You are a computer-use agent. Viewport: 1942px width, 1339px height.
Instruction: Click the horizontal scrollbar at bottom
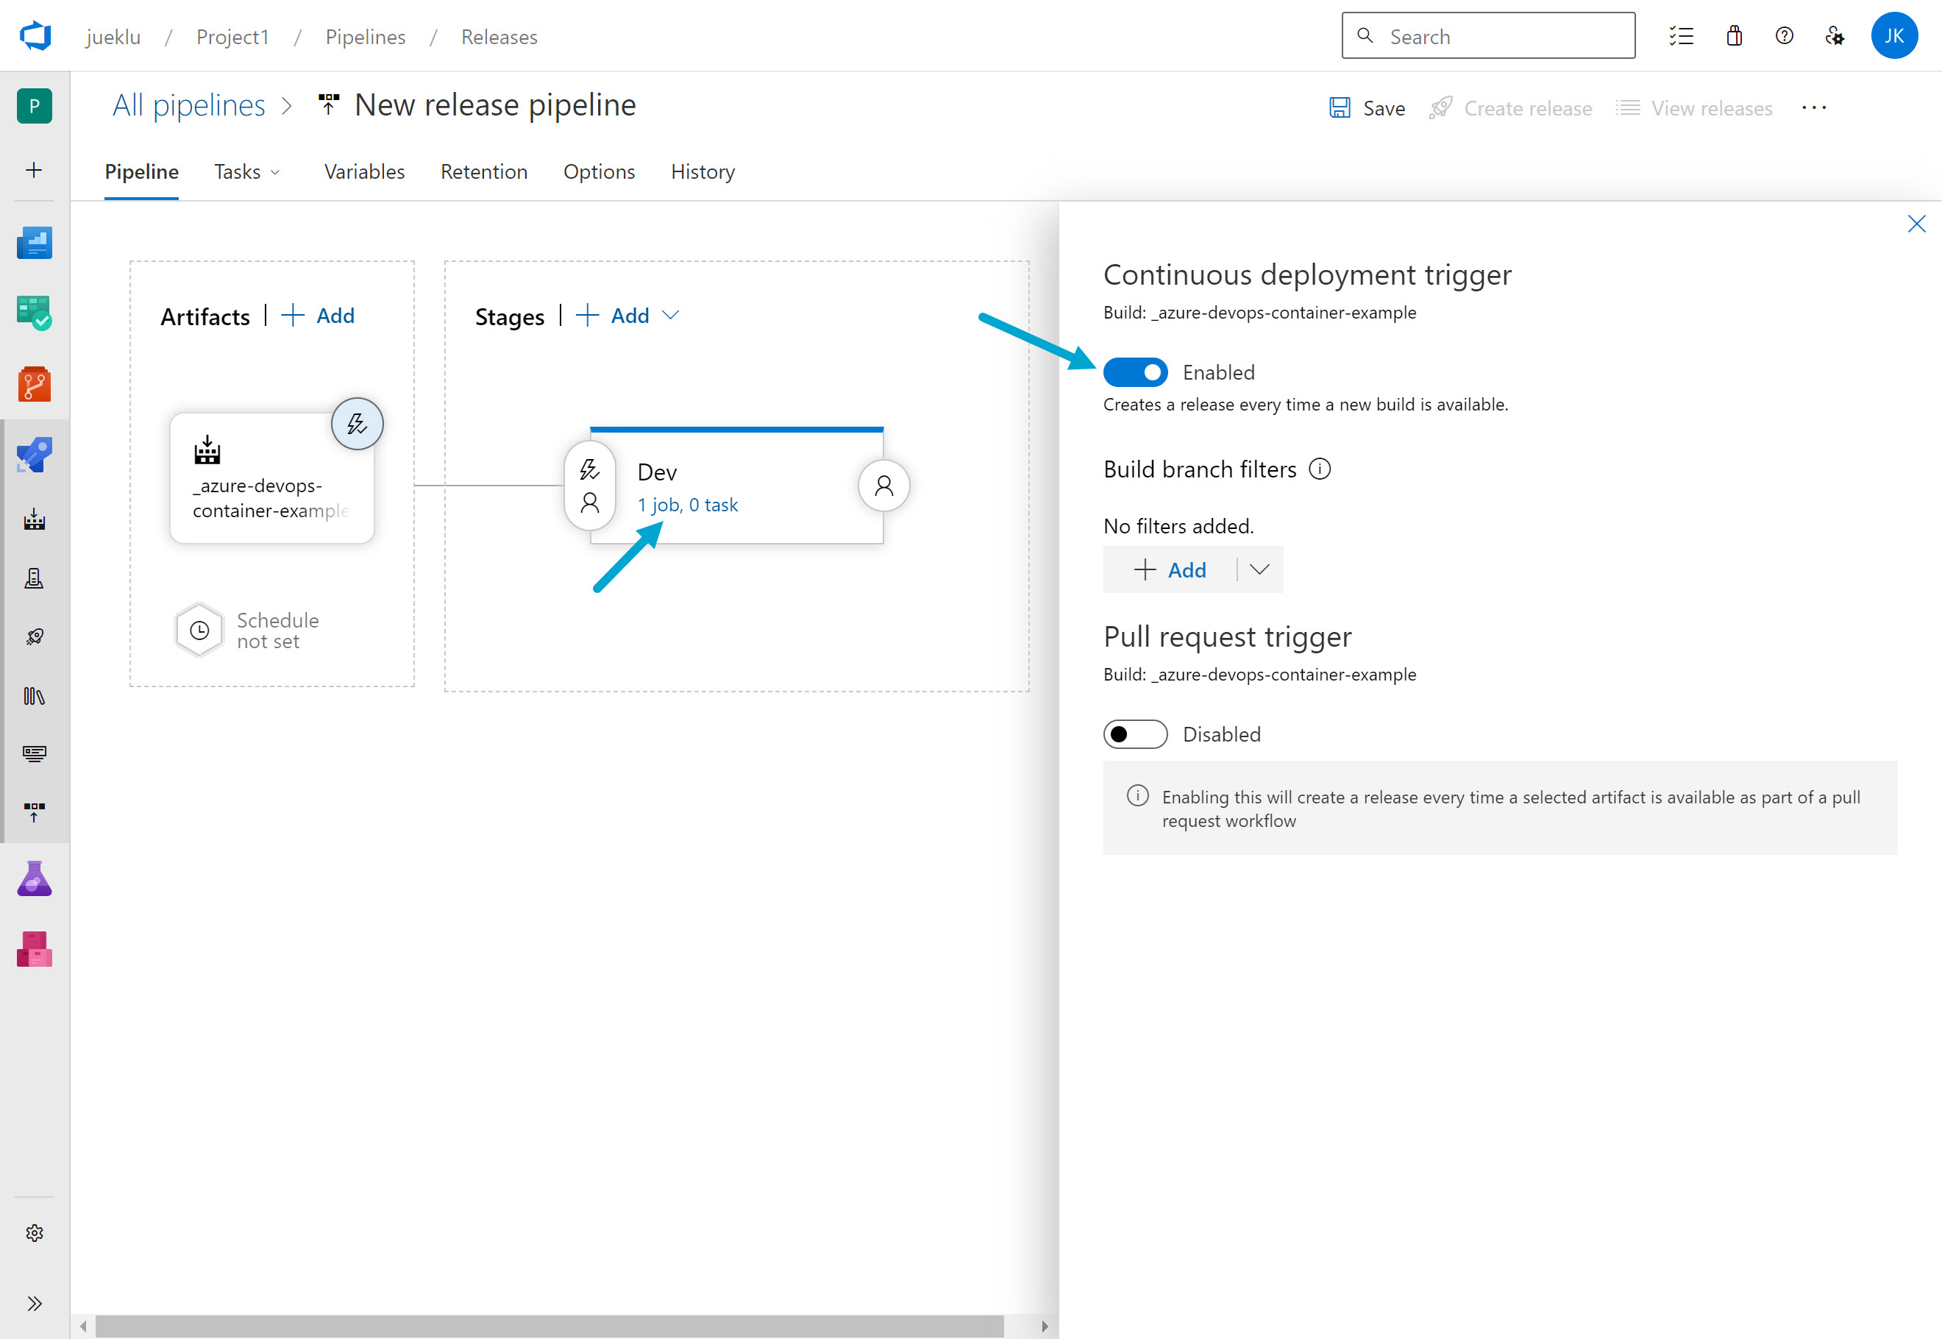coord(549,1326)
